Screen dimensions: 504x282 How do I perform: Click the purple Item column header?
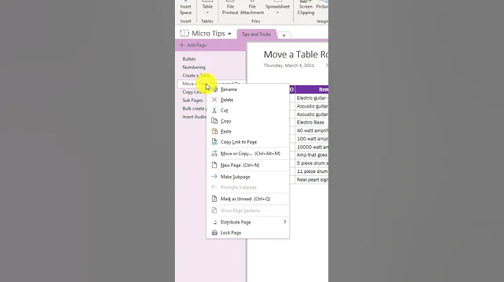[x=311, y=89]
